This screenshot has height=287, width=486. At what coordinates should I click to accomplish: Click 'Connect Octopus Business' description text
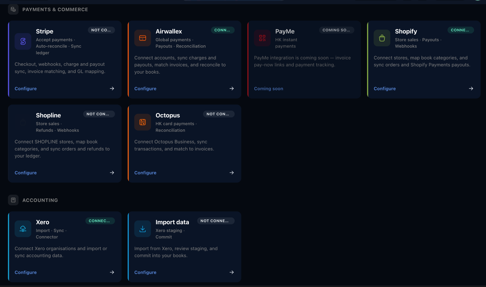[x=174, y=145]
